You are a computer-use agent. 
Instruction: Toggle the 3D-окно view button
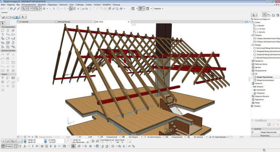pyautogui.click(x=7, y=146)
